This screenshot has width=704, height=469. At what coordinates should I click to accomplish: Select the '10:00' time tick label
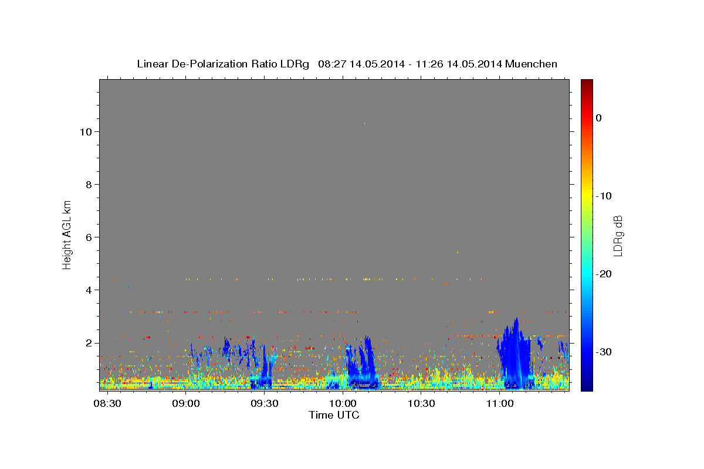pyautogui.click(x=343, y=404)
